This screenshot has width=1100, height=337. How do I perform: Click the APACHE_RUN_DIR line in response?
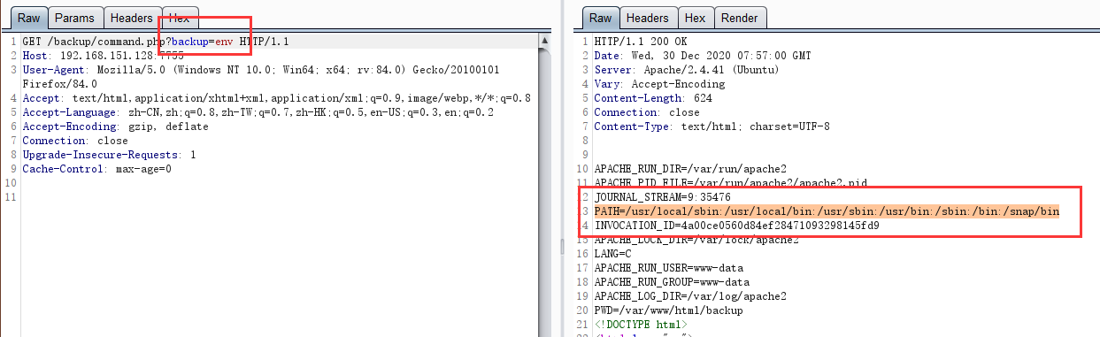[690, 169]
